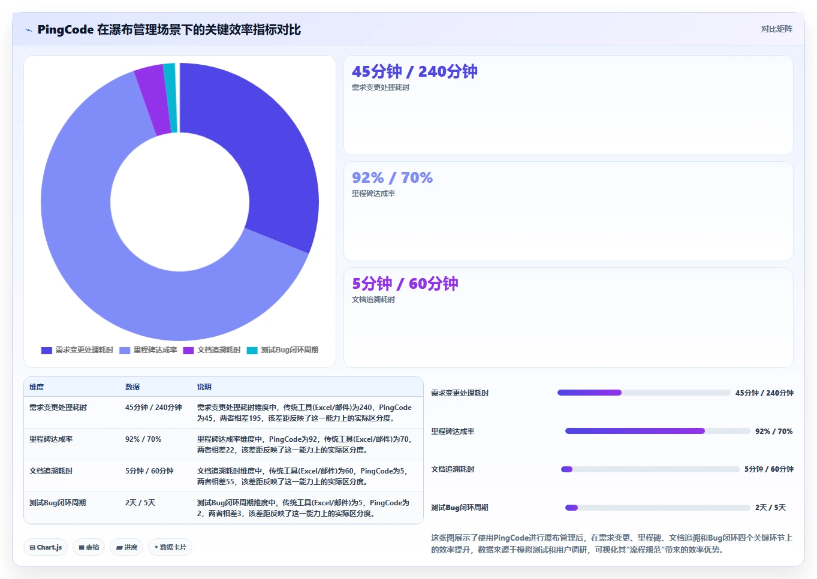The image size is (817, 579).
Task: Click the header icon beside the PingCode title
Action: tap(29, 30)
